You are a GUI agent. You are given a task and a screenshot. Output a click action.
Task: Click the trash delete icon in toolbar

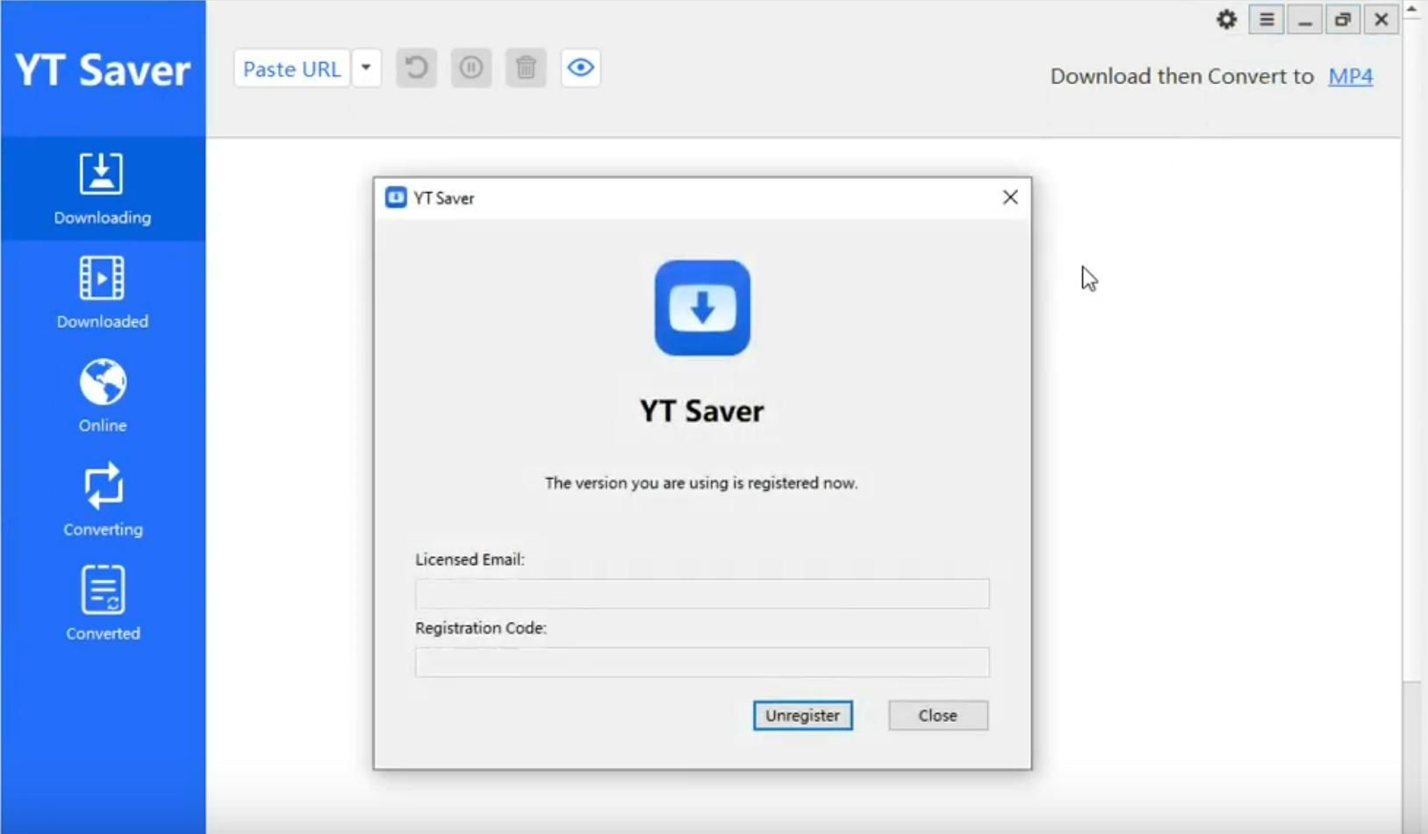pos(526,68)
